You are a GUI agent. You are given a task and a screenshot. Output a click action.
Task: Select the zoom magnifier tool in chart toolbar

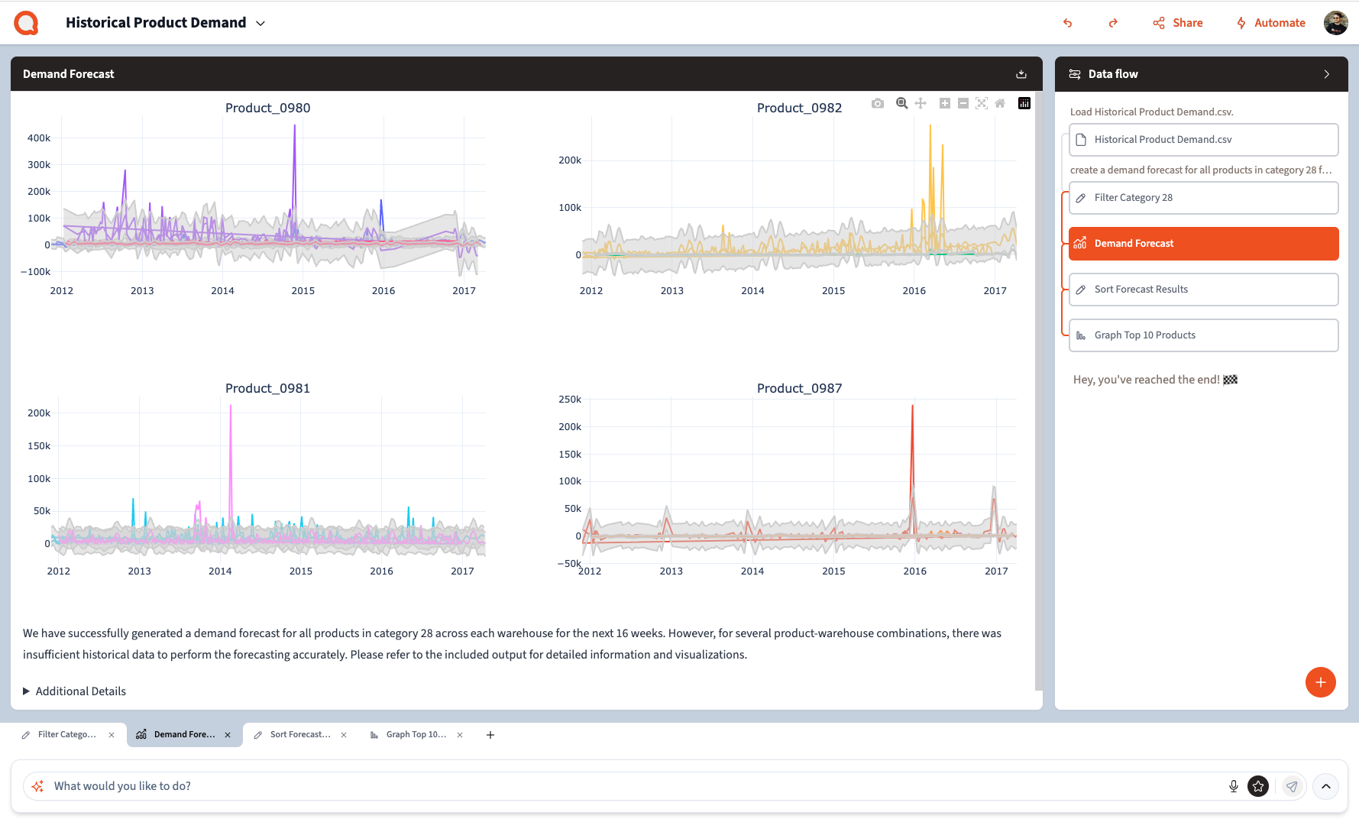pos(901,103)
